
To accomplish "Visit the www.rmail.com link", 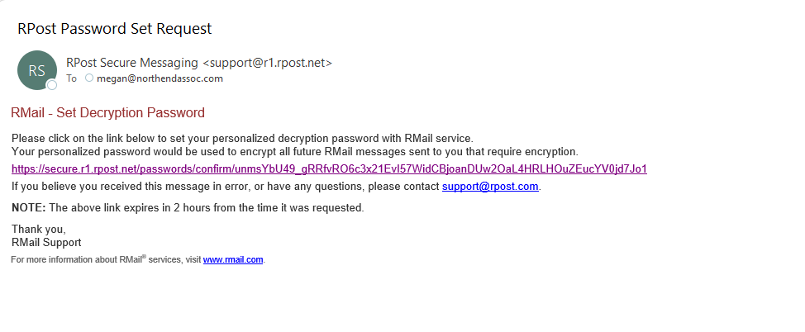I will click(233, 259).
